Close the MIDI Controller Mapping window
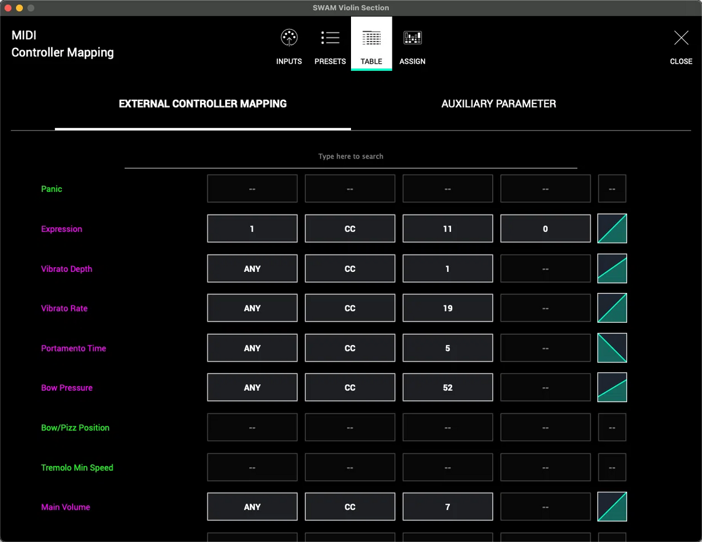 (681, 44)
